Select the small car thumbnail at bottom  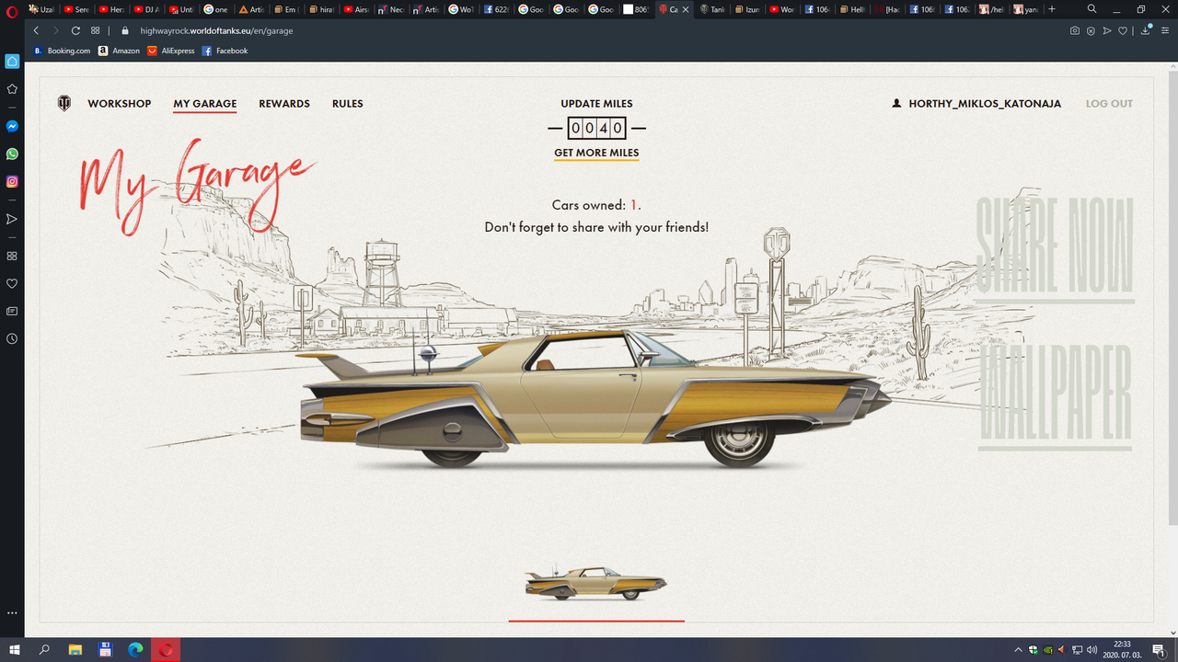point(596,583)
